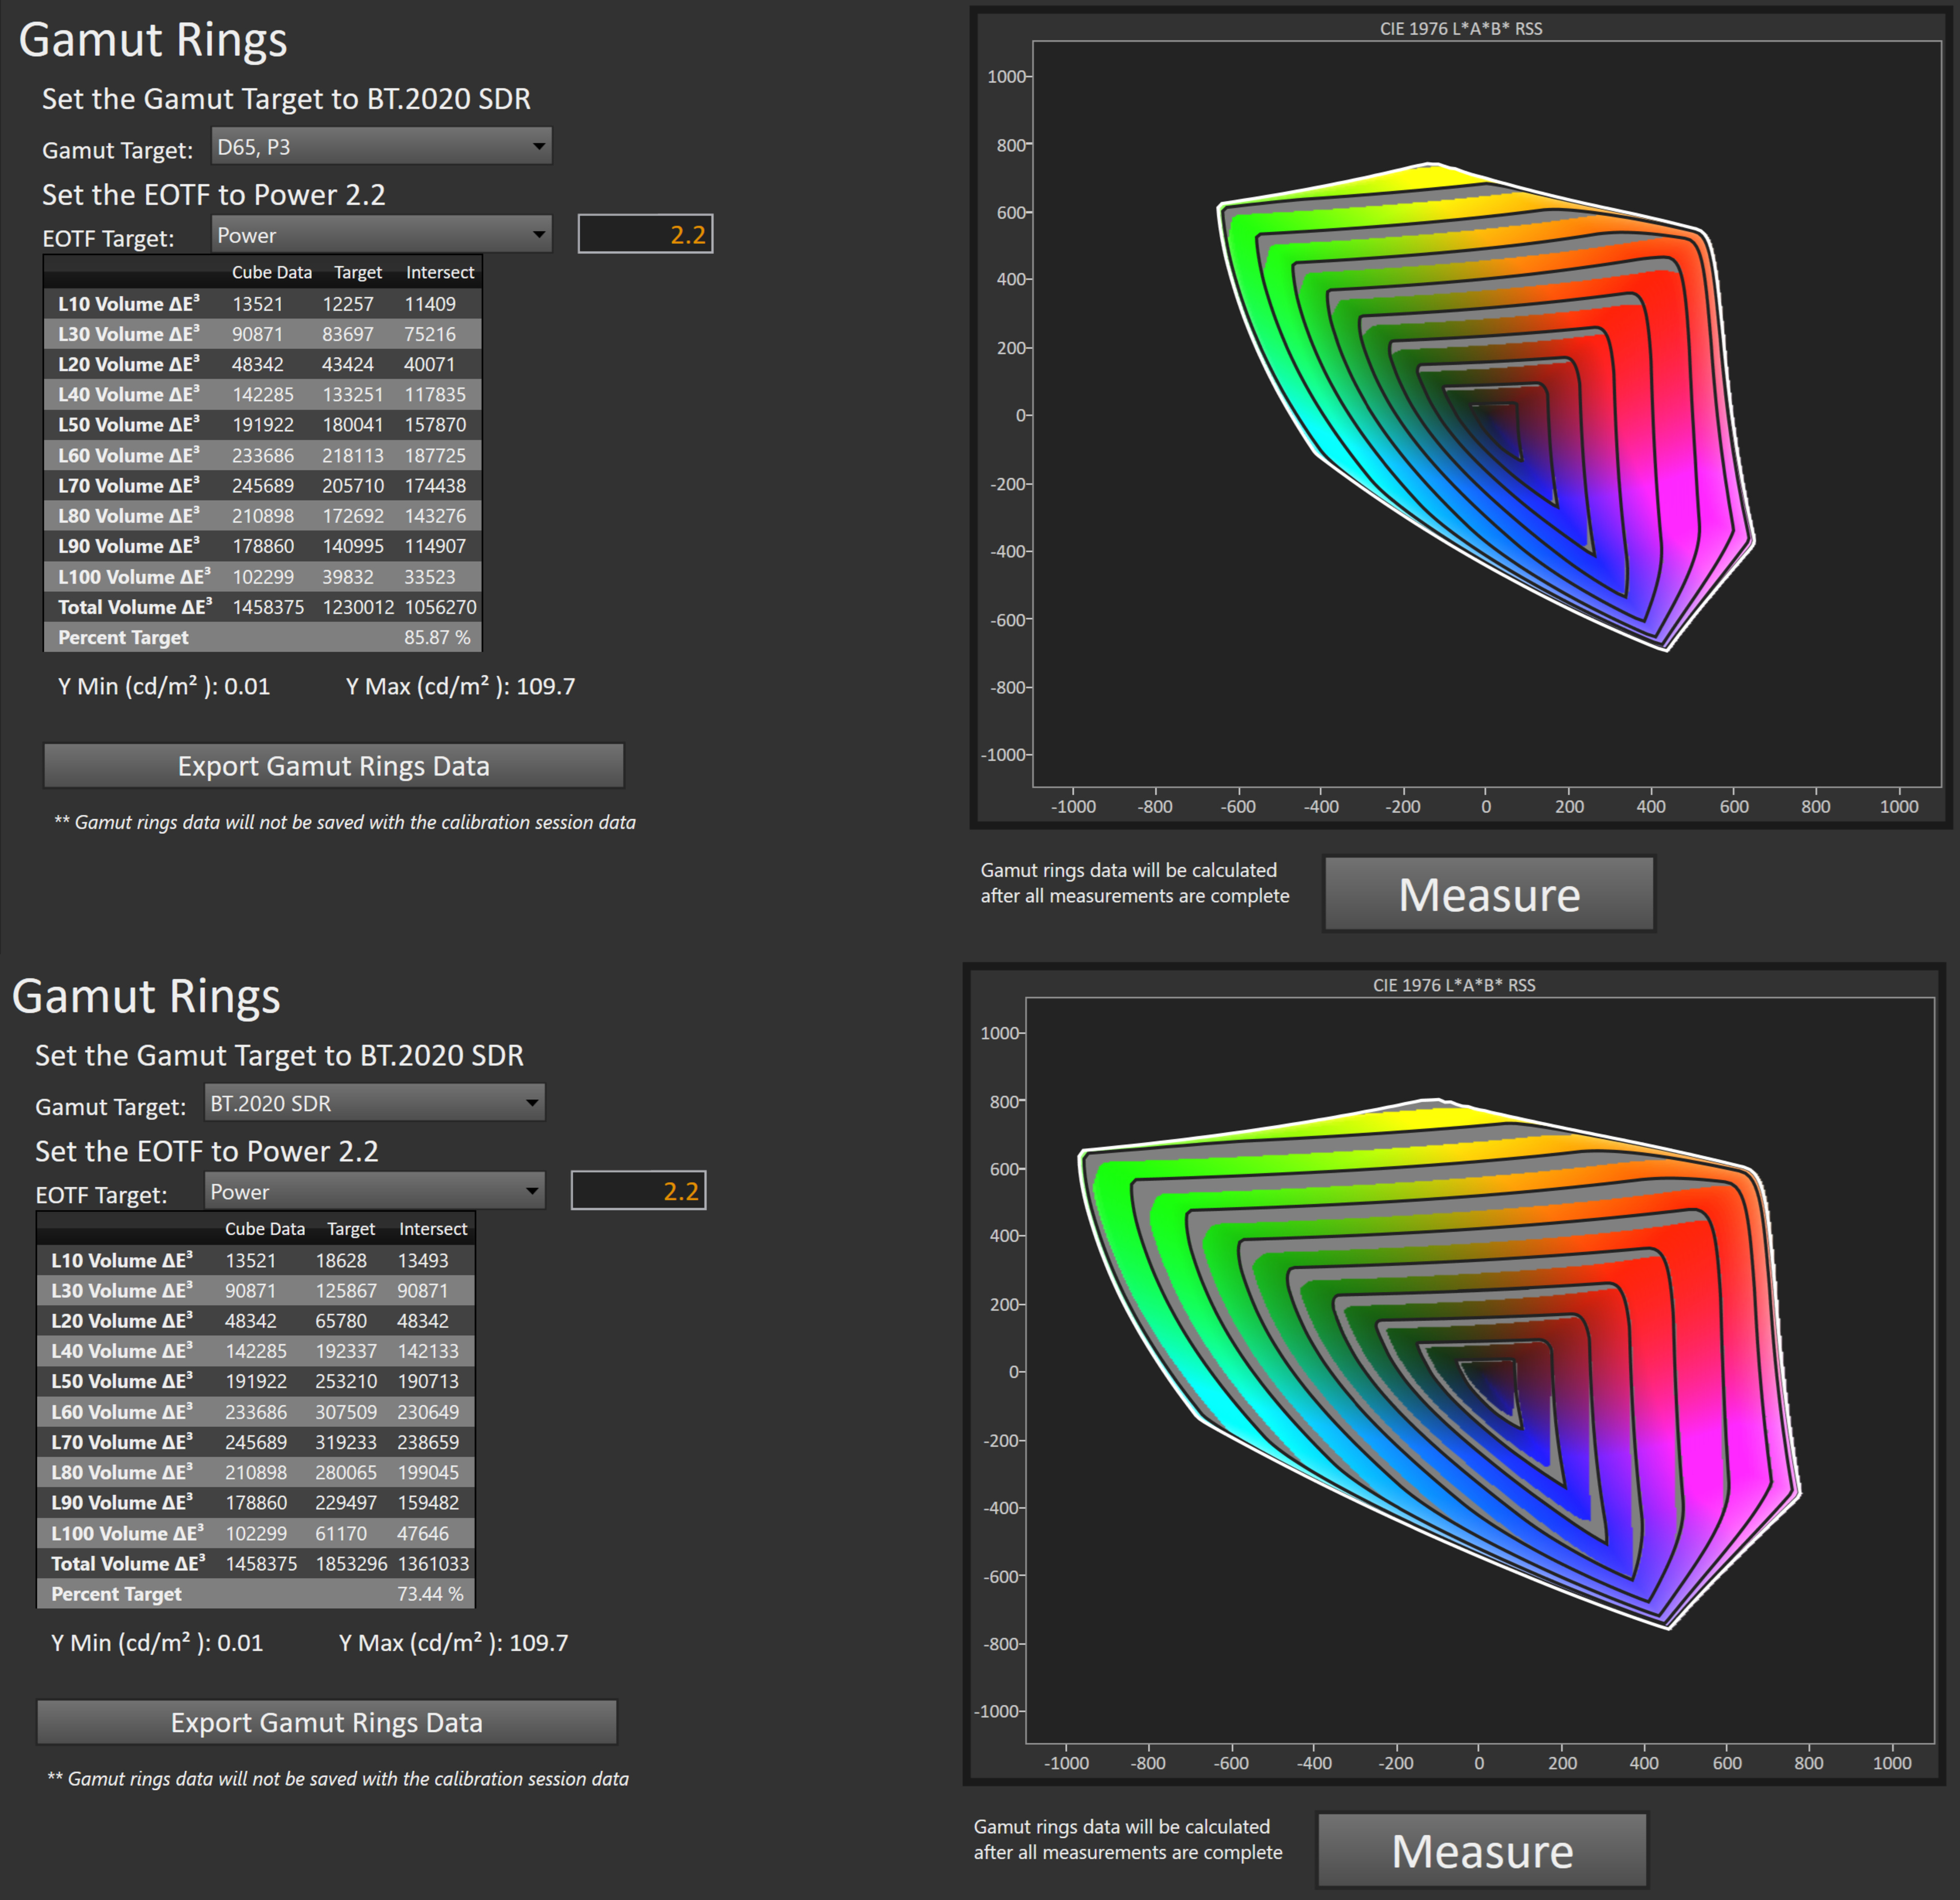Start the lower Measure button

point(1482,1850)
